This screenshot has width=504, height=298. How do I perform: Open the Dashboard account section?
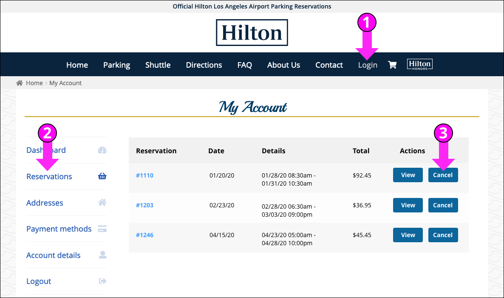click(46, 150)
